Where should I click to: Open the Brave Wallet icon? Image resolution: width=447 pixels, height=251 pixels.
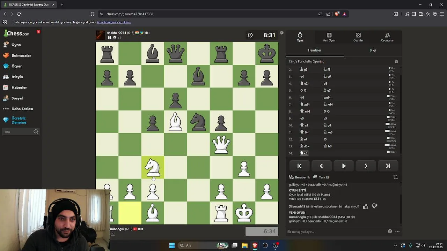pos(421,14)
